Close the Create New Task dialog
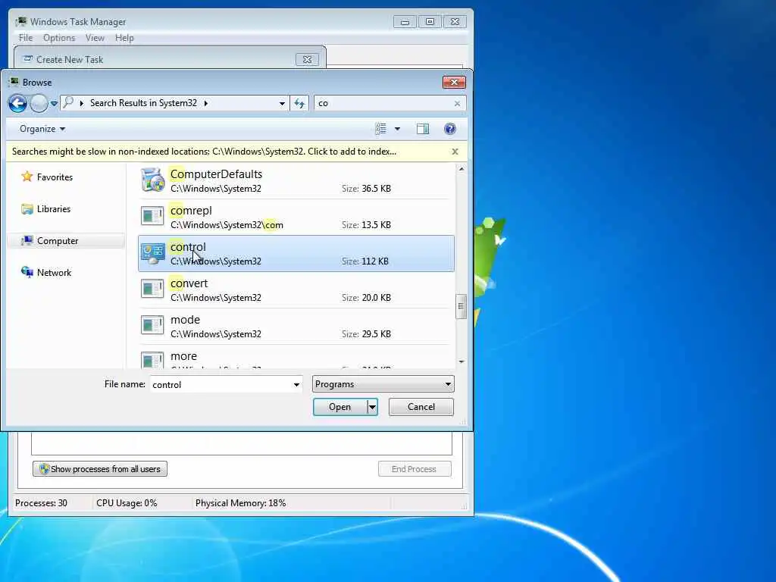 click(x=307, y=59)
